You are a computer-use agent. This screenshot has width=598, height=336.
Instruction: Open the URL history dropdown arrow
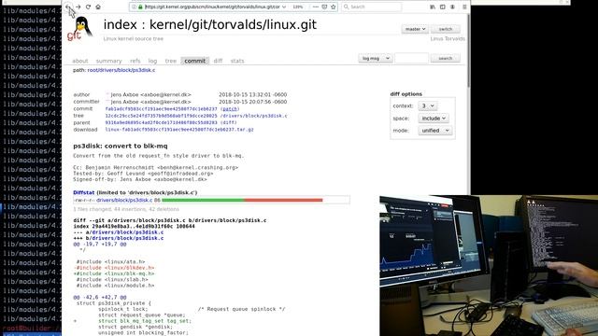(x=284, y=7)
